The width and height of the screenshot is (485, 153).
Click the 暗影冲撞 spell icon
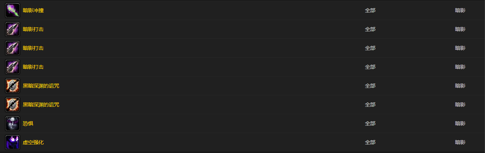13,10
